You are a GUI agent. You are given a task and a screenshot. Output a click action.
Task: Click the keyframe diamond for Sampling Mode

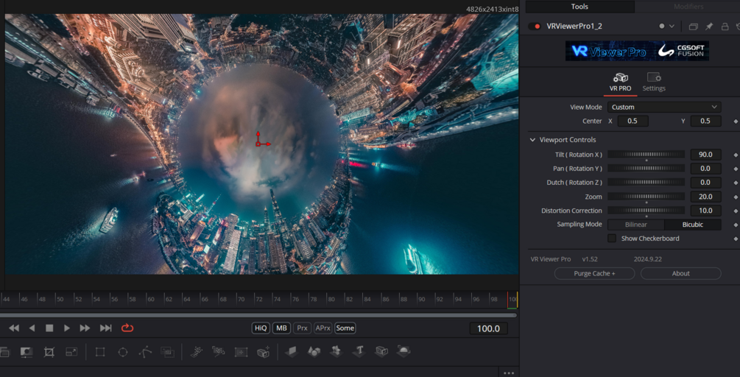pos(736,225)
